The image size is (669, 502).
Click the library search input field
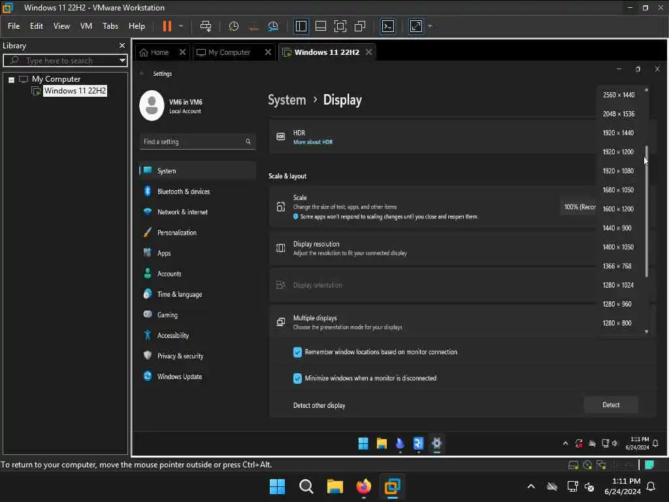62,60
